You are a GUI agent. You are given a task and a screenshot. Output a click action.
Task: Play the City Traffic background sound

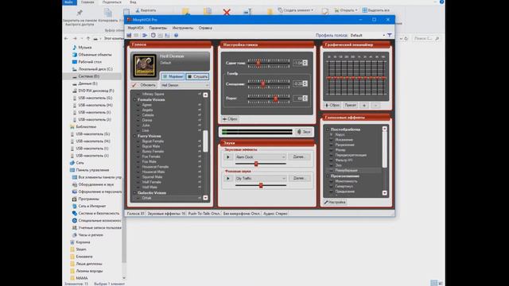point(228,178)
